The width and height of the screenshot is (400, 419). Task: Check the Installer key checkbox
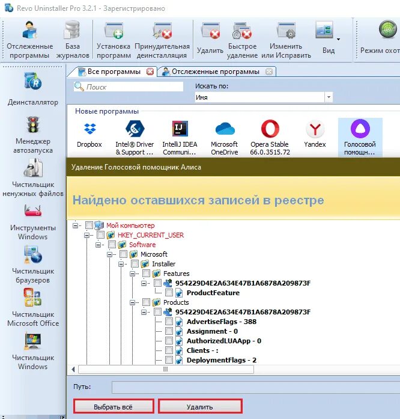click(135, 264)
